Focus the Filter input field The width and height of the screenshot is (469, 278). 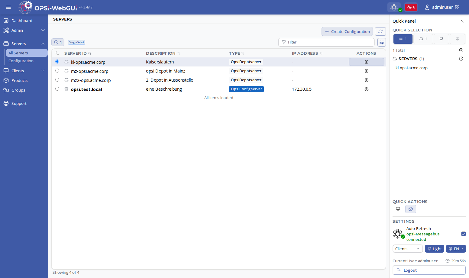(326, 42)
